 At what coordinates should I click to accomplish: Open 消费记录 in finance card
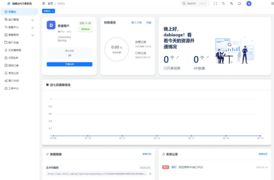[x=141, y=42]
